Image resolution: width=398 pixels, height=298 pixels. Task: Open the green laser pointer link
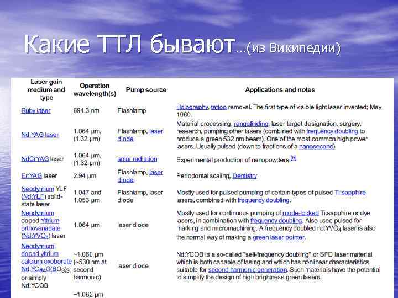click(x=279, y=237)
